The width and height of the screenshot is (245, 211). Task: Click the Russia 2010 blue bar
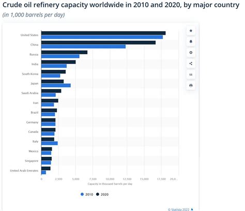(60, 56)
